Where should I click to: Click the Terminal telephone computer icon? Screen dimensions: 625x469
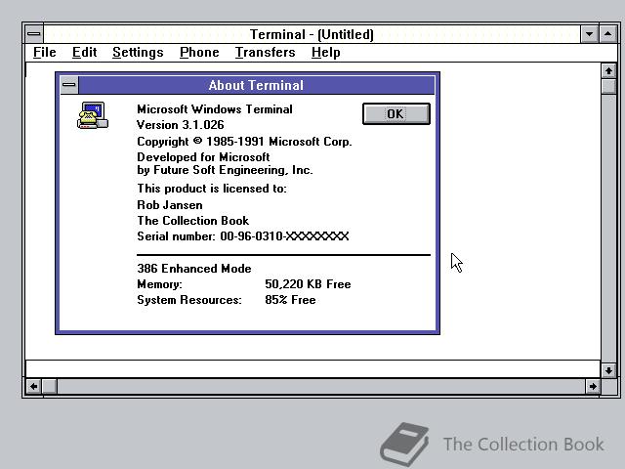coord(93,115)
